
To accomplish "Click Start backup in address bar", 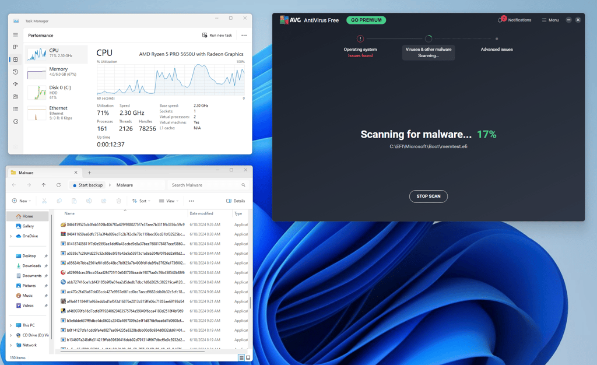I will pos(87,185).
